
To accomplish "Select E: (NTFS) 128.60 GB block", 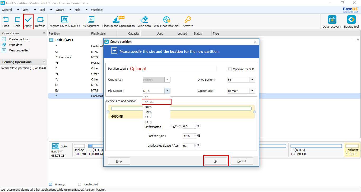I will [x=316, y=150].
